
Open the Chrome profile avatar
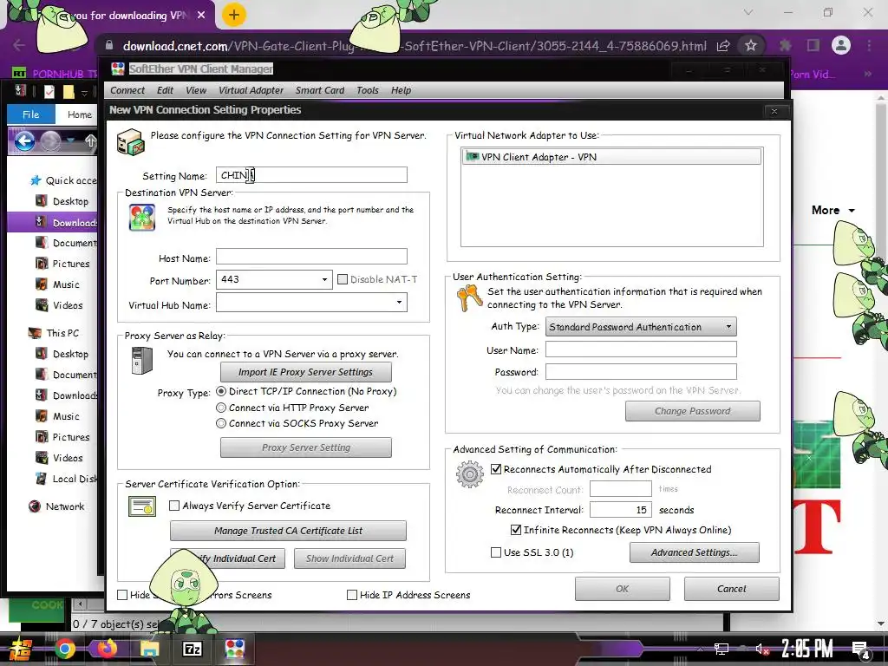(x=841, y=45)
